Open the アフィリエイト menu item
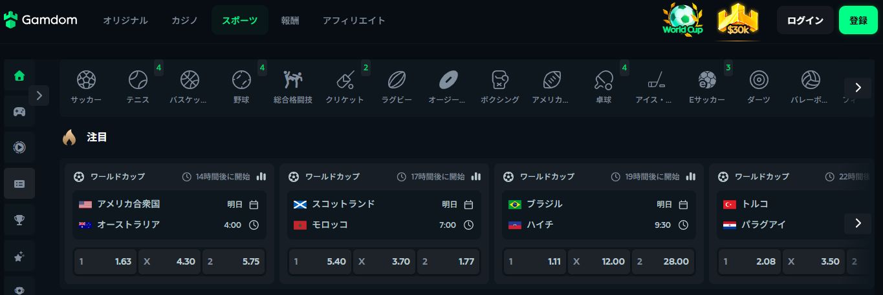The image size is (883, 295). (x=354, y=21)
